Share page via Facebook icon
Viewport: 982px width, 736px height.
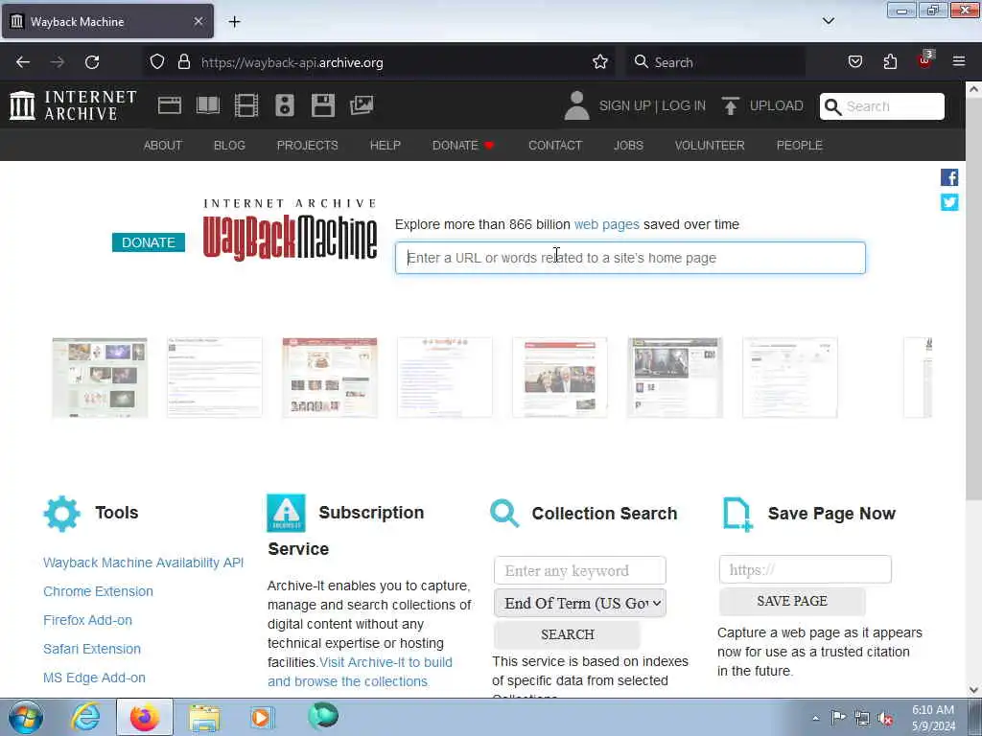(x=949, y=177)
